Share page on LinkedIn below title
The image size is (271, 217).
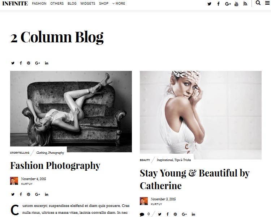point(47,63)
